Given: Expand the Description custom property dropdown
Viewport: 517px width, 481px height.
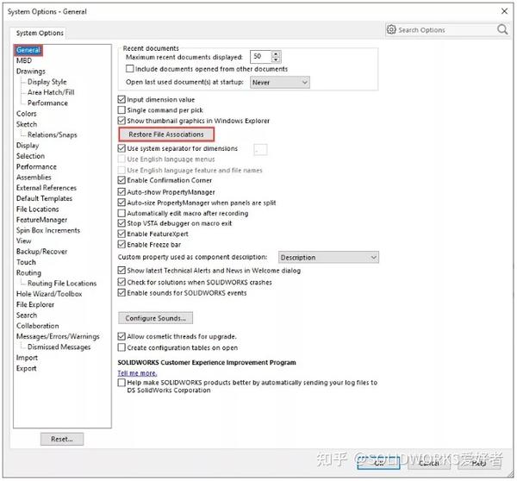Looking at the screenshot, I should (328, 258).
